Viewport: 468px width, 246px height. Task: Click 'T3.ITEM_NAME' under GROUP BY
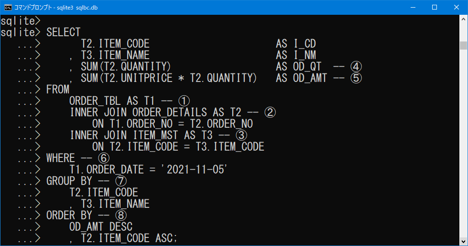(115, 204)
